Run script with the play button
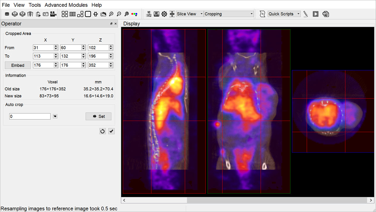The image size is (376, 212). (315, 14)
